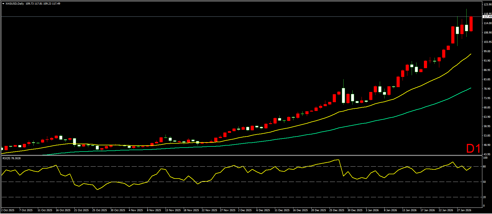Click the red D1 timeframe label

click(473, 148)
